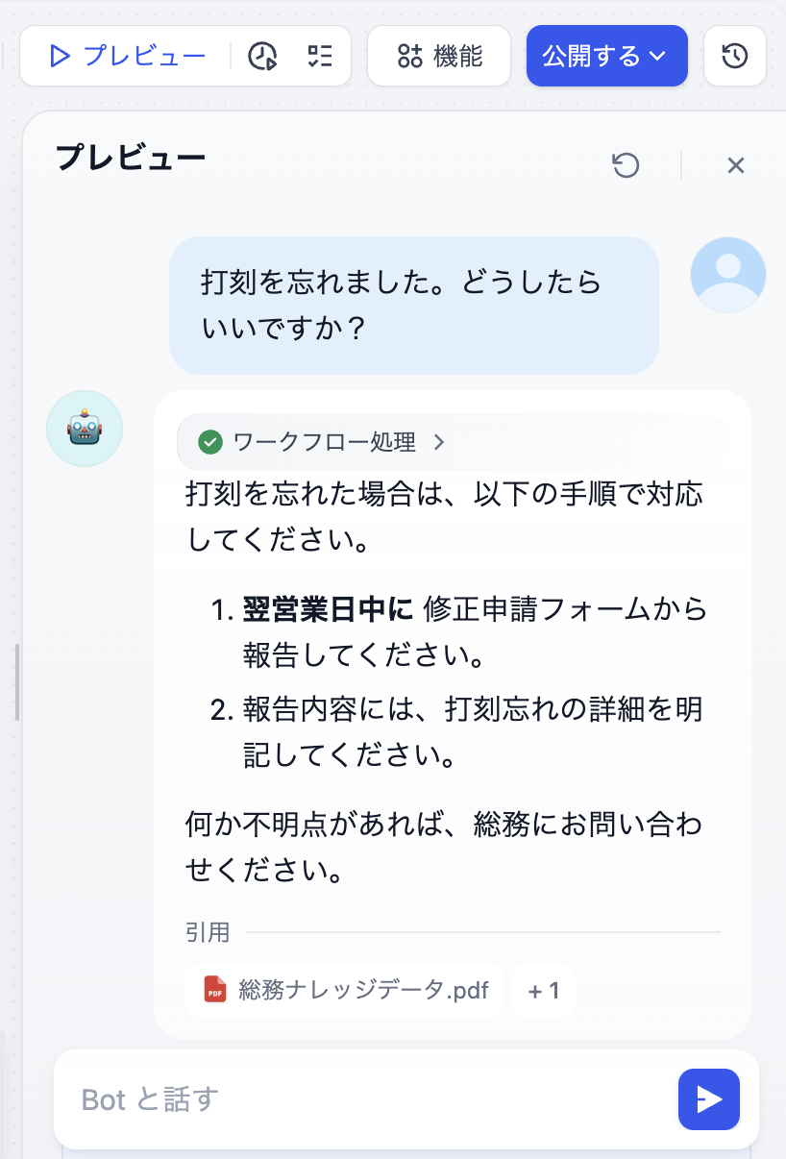Restart the preview conversation
This screenshot has width=786, height=1159.
pos(626,165)
